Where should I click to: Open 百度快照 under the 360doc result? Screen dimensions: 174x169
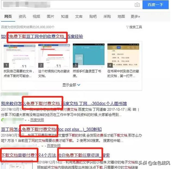pyautogui.click(x=37, y=120)
